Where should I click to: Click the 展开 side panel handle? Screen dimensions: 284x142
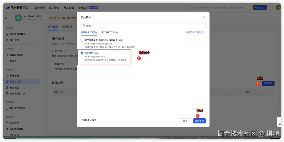[x=280, y=122]
